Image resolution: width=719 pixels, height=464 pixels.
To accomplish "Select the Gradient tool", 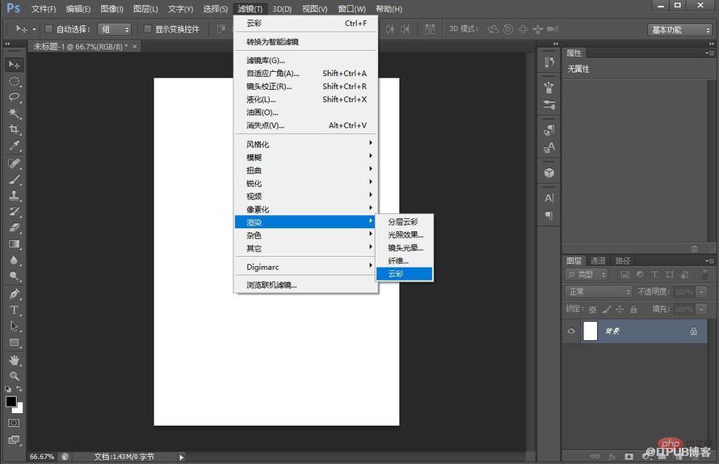I will point(15,243).
